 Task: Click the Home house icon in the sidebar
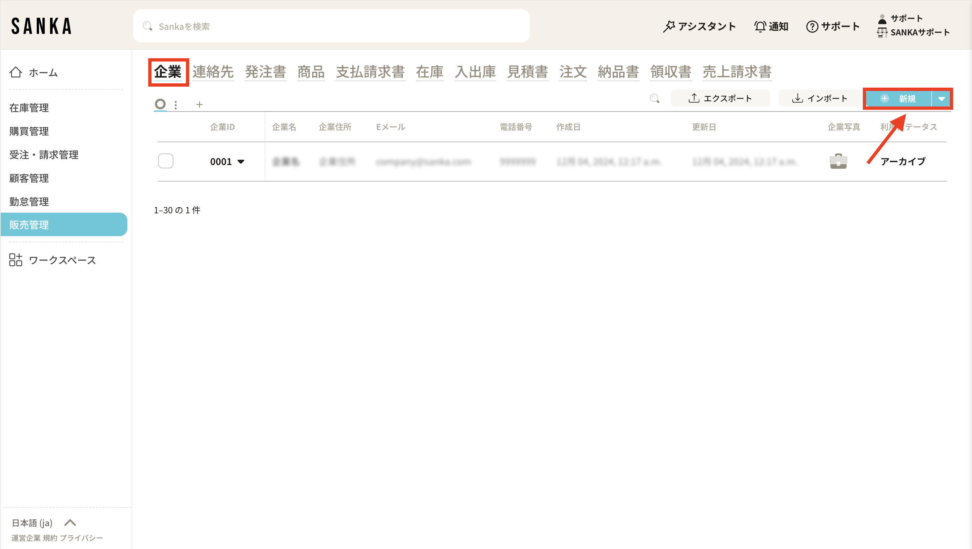(16, 72)
